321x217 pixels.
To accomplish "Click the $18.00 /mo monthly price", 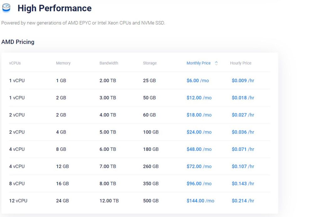I will (x=199, y=115).
